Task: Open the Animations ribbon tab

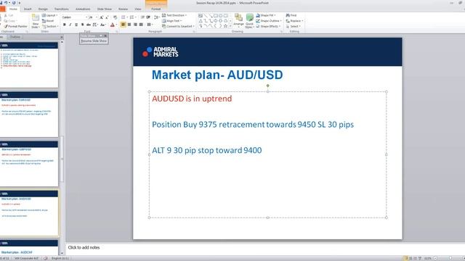Action: (83, 9)
